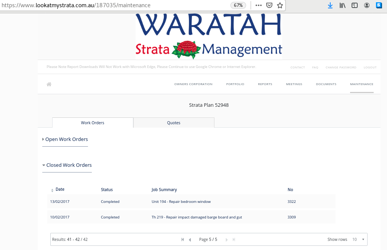The height and width of the screenshot is (250, 387).
Task: Click the Logout link
Action: point(370,67)
